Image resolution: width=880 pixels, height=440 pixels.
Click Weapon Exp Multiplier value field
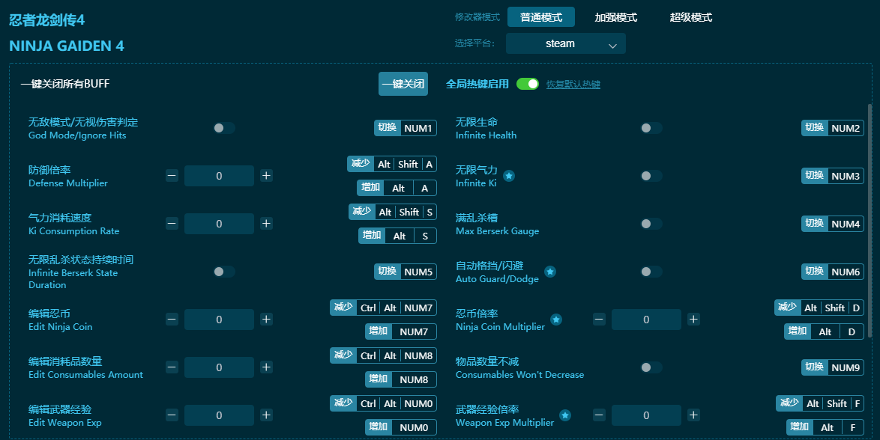coord(646,415)
